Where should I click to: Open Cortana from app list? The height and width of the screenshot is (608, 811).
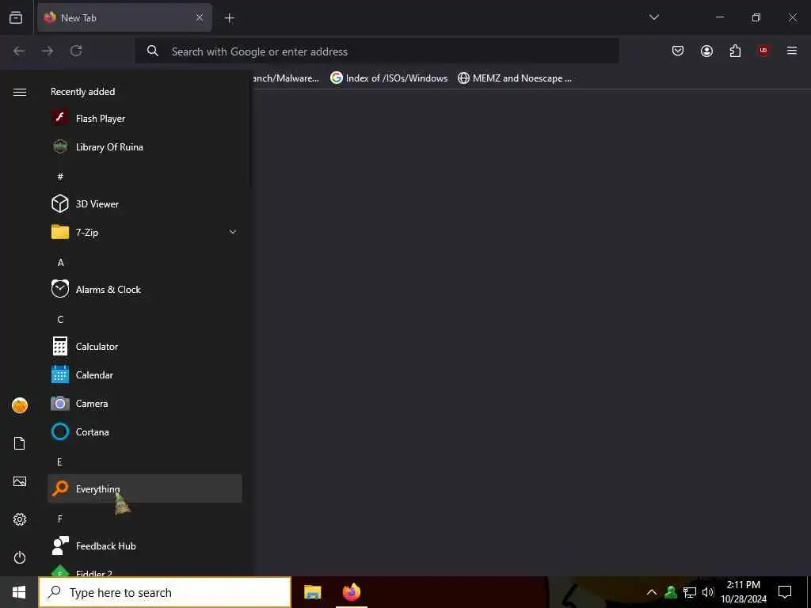click(x=144, y=431)
